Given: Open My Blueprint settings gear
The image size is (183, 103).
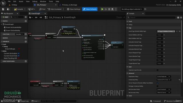Looking at the screenshot, I should (x=26, y=17).
